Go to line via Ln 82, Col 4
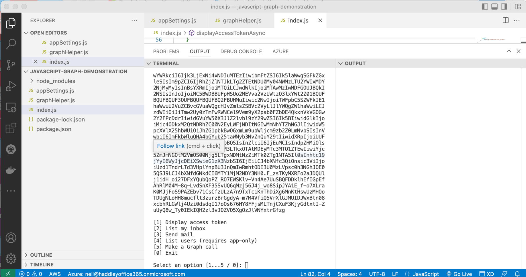 [x=315, y=274]
